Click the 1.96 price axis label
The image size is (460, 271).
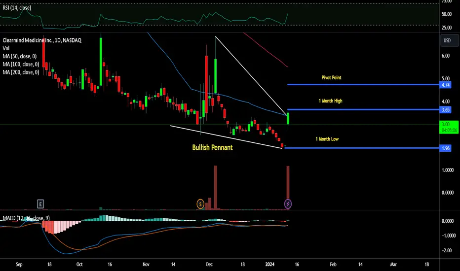point(445,148)
